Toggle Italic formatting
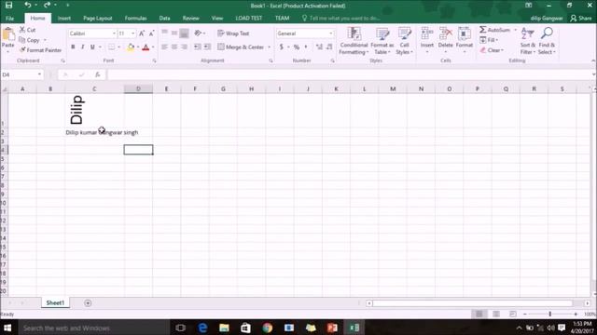The image size is (597, 335). tap(83, 47)
